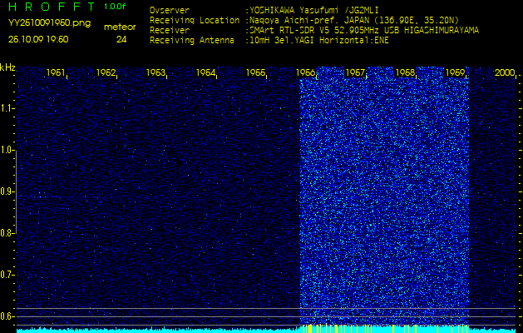Image resolution: width=523 pixels, height=333 pixels.
Task: Click the Receiving Antenna label
Action: [192, 41]
